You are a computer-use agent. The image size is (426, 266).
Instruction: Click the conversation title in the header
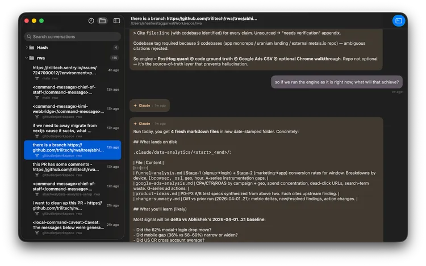(x=194, y=19)
